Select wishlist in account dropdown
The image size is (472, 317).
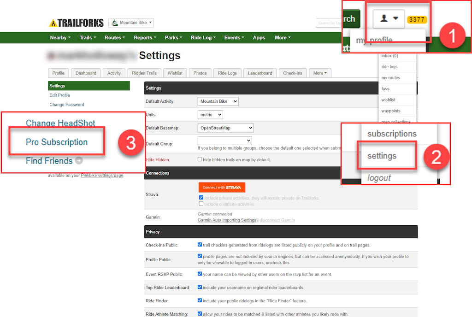tap(397, 100)
